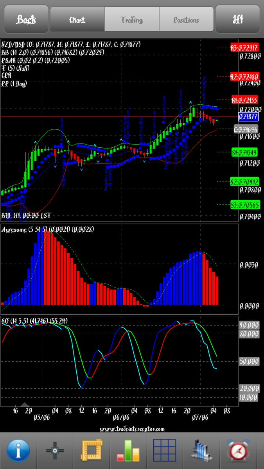Tap the 0.70400 price axis value
The width and height of the screenshot is (264, 469).
tap(250, 216)
